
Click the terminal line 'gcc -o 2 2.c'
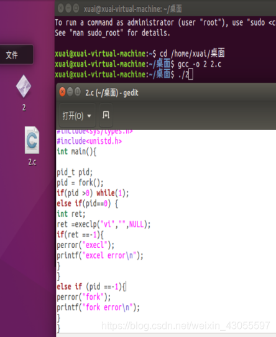199,64
